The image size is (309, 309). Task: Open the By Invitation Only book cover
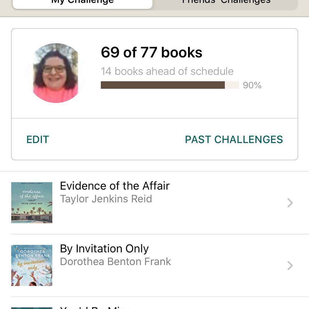point(32,265)
